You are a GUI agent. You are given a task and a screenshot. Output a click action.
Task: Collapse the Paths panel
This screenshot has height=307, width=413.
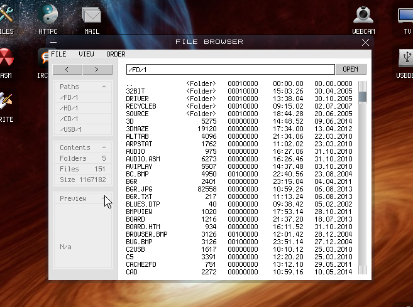click(104, 87)
